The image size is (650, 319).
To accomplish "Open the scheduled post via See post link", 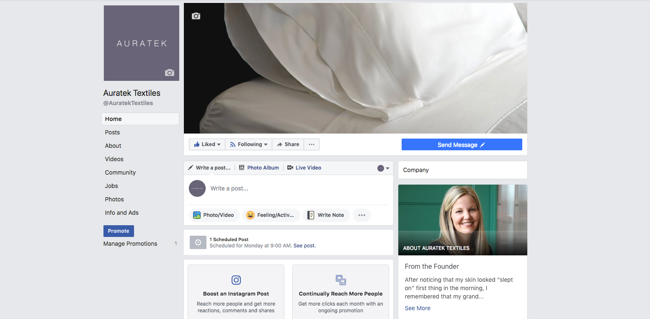I will 304,245.
